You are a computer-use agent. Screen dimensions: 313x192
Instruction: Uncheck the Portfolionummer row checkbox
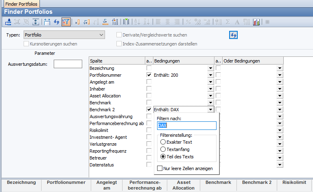coord(149,75)
